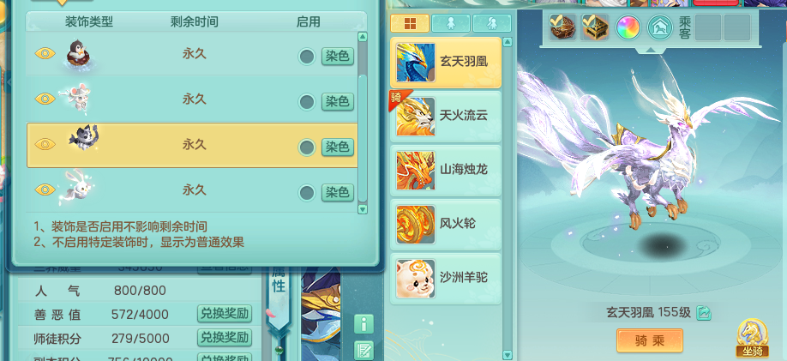The height and width of the screenshot is (361, 787).
Task: Select the 风火轮 mount entry
Action: tap(446, 224)
